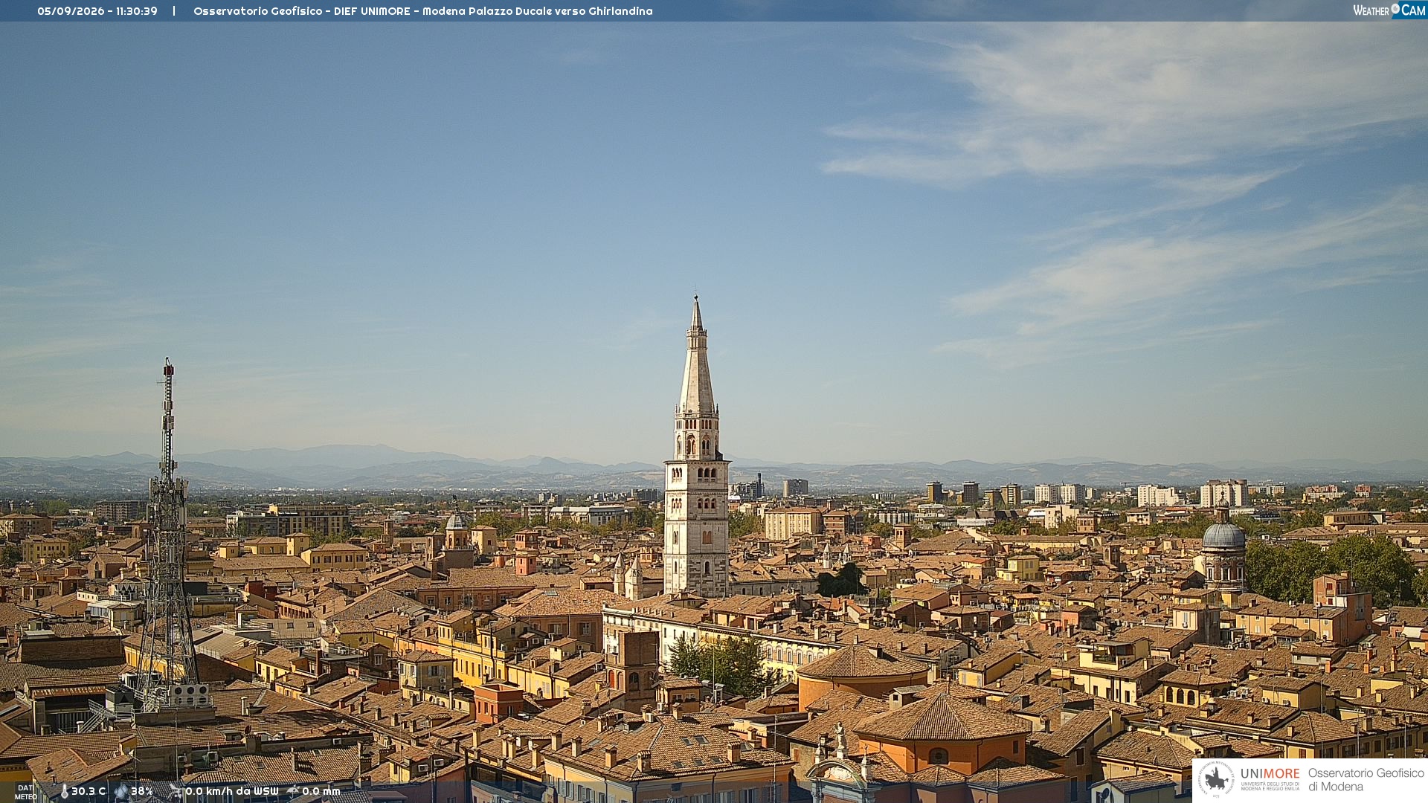Click the wind anemometer icon
Viewport: 1428px width, 803px height.
[x=176, y=791]
